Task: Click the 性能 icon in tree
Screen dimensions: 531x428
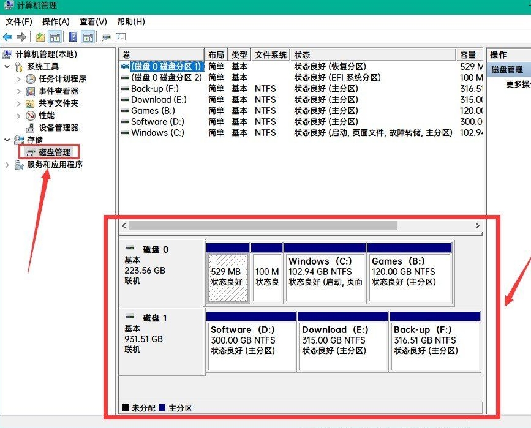Action: tap(31, 116)
